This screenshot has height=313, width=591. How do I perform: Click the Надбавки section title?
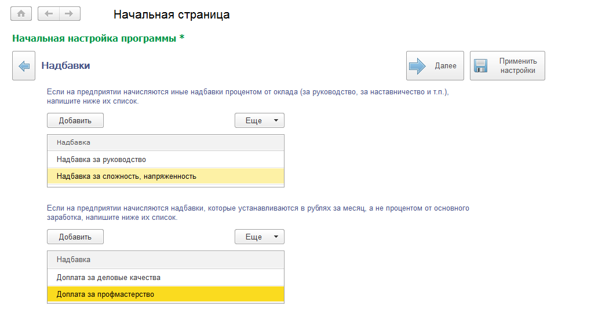point(65,66)
